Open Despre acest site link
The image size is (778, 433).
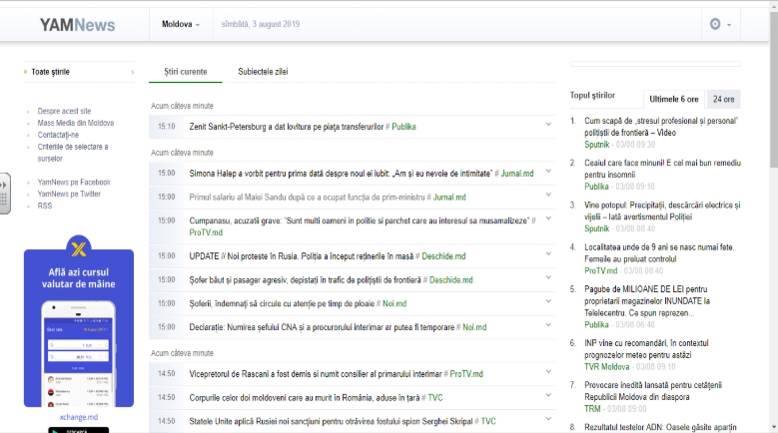coord(64,111)
